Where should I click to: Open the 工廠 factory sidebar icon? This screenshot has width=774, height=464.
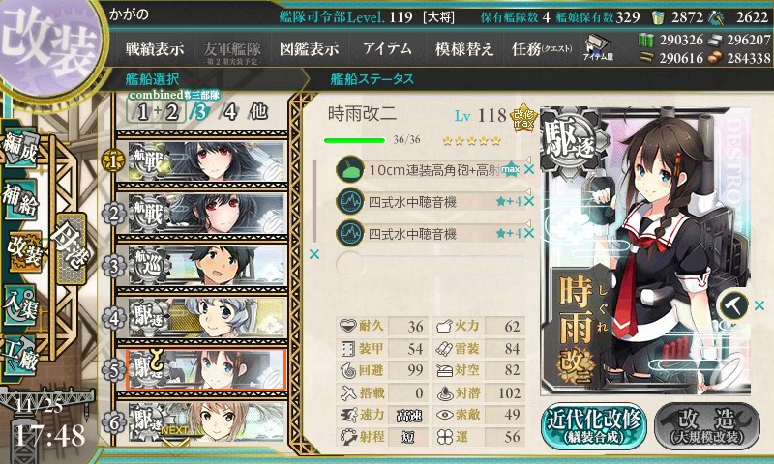pyautogui.click(x=19, y=356)
